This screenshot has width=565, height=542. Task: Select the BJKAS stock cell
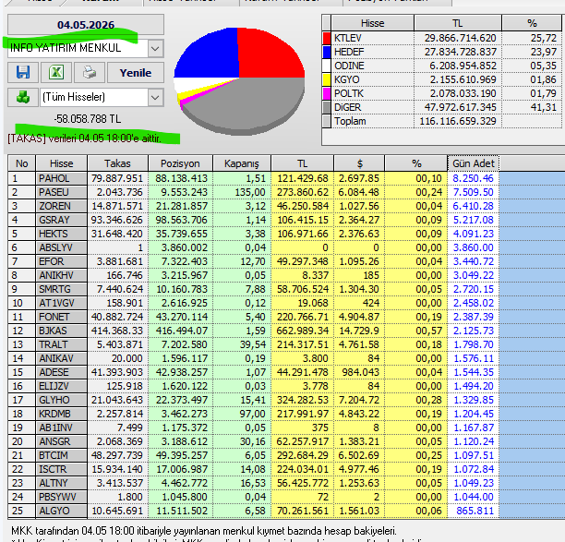tap(62, 331)
